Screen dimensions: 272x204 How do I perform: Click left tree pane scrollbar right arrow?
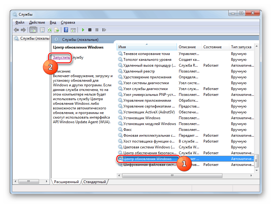(x=46, y=181)
